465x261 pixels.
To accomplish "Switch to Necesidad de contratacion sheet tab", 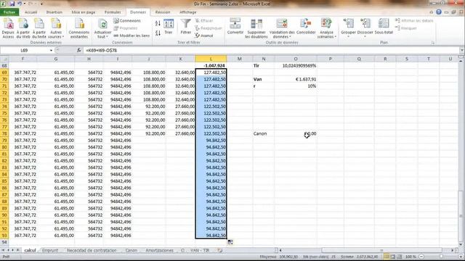I will coord(92,250).
